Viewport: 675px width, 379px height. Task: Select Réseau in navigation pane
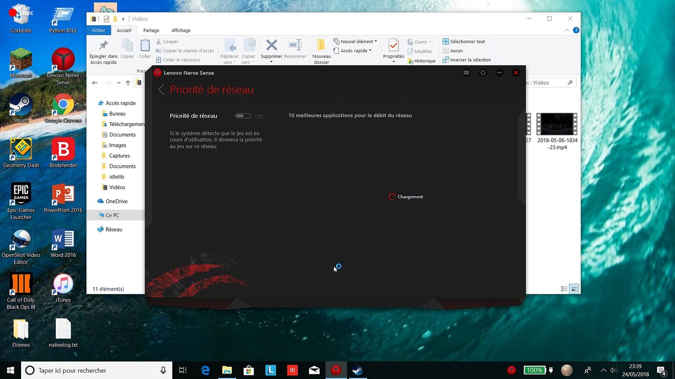110,230
